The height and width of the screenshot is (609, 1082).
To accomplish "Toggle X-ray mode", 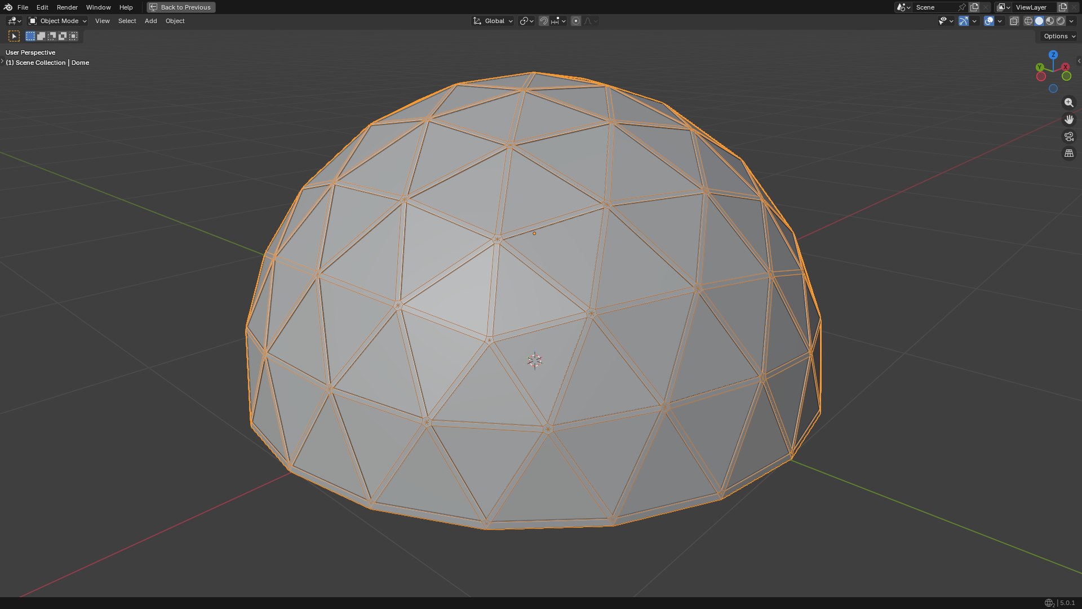I will point(1014,21).
